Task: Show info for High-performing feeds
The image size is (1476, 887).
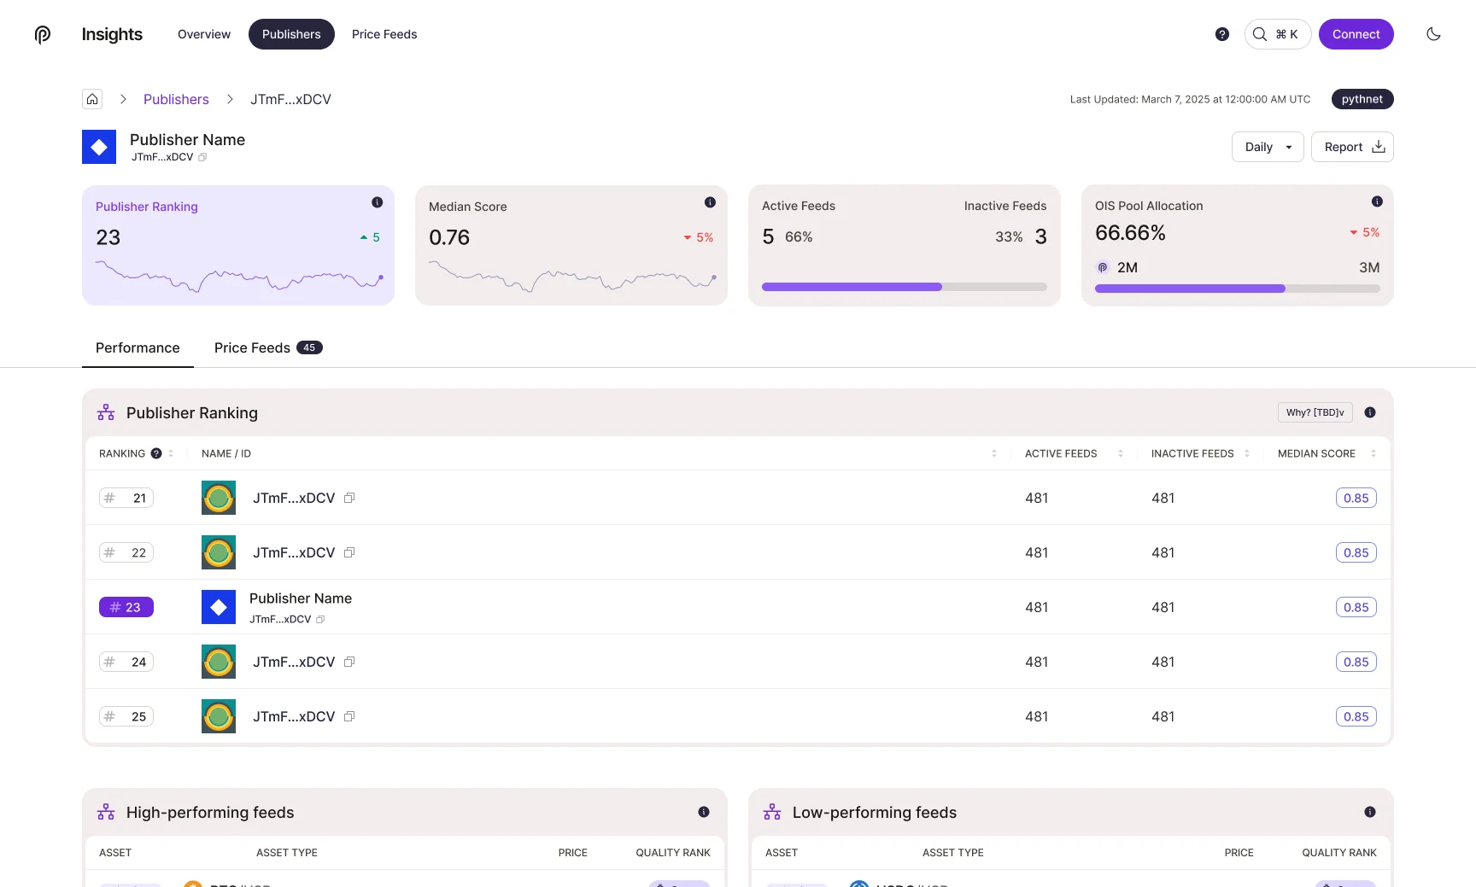Action: tap(704, 812)
